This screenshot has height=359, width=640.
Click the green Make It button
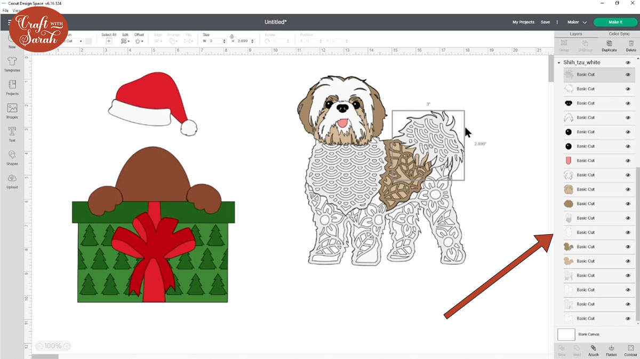coord(615,22)
